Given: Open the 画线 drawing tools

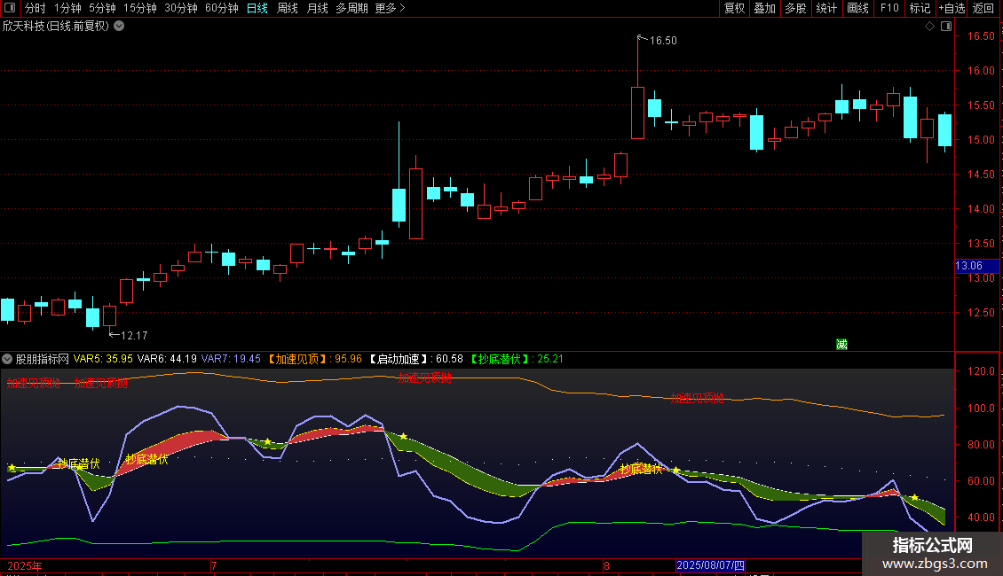Looking at the screenshot, I should click(857, 8).
